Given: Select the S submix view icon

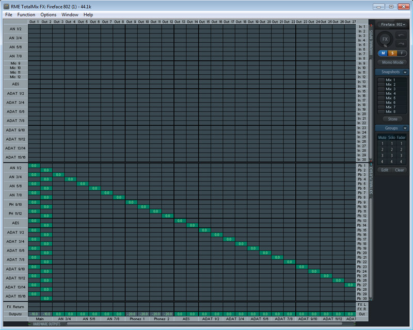Looking at the screenshot, I should point(392,53).
